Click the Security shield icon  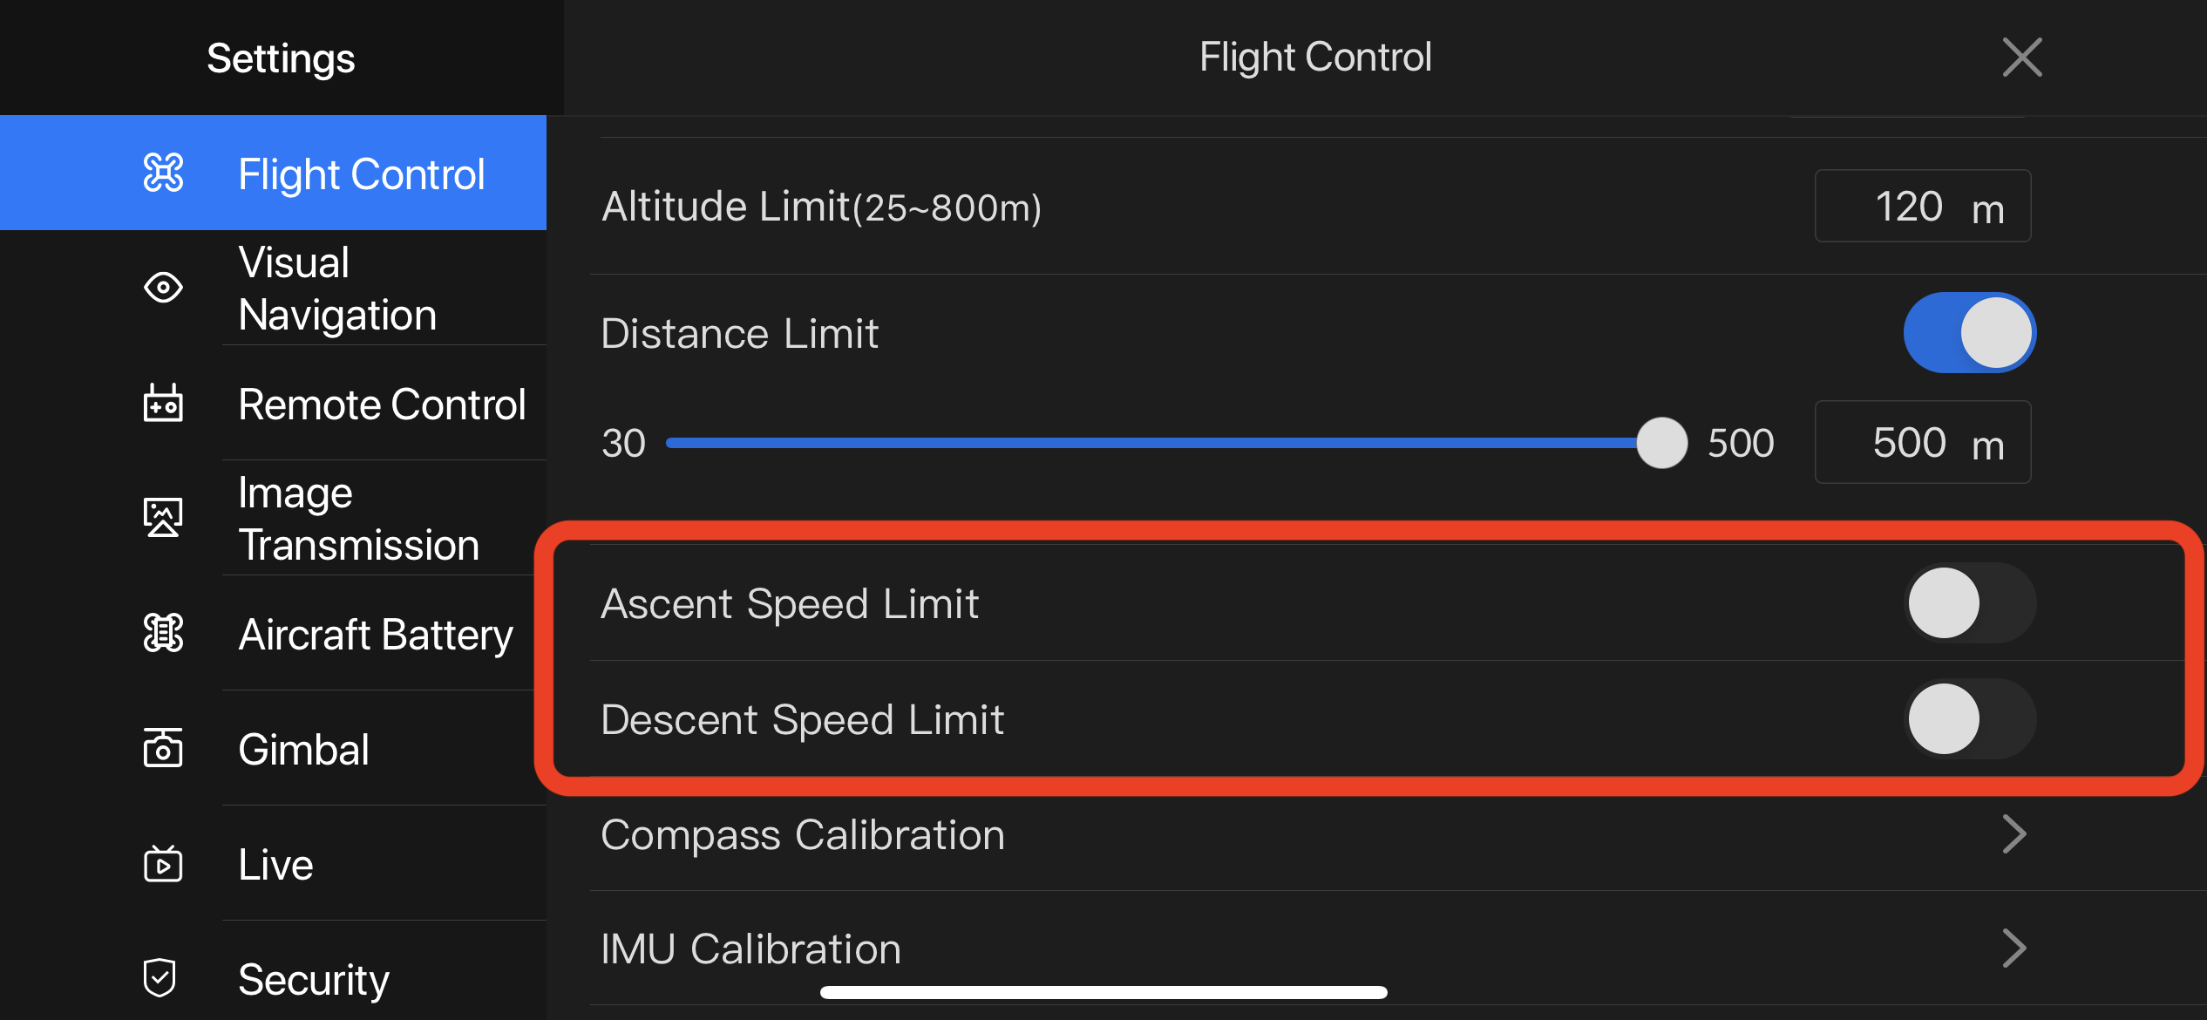[160, 977]
